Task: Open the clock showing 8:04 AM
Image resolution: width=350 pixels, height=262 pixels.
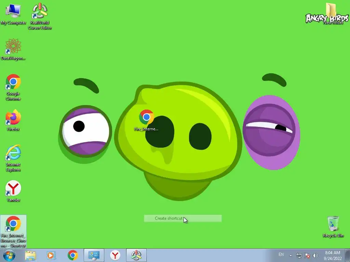Action: [333, 256]
